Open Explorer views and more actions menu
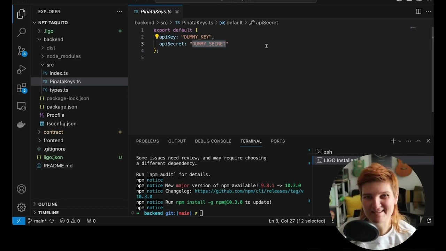The image size is (446, 251). pos(120,12)
